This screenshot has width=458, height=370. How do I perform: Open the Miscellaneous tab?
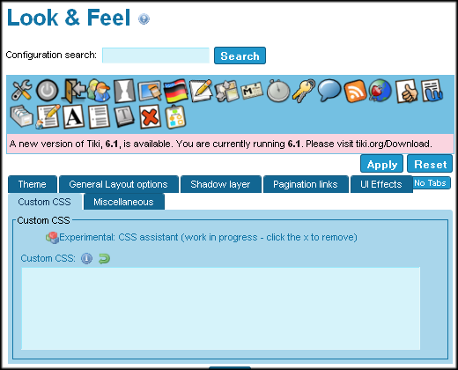[x=123, y=202]
